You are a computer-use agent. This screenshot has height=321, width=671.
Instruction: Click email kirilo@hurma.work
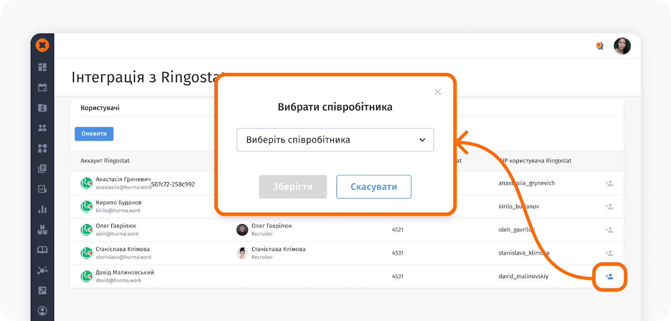tap(118, 211)
